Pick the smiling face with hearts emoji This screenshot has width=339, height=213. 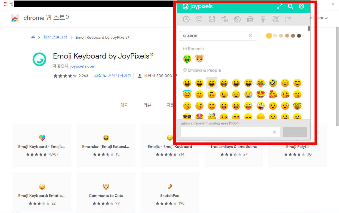(x=273, y=95)
